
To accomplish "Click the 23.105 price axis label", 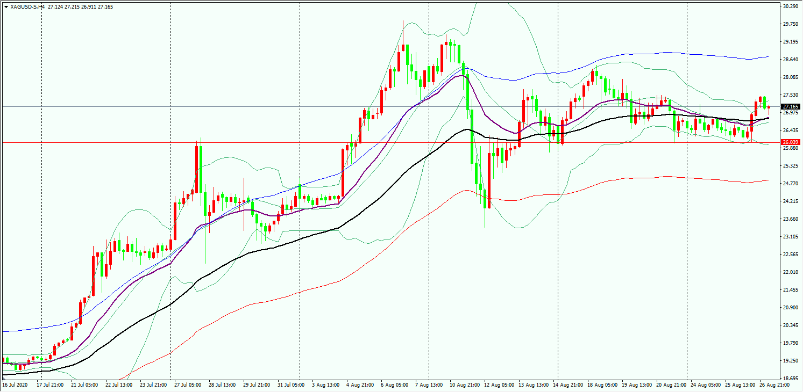I will [x=790, y=237].
